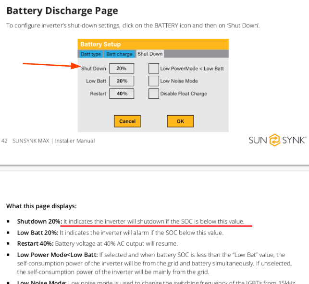Check the Disable Float Charge box
The image size is (309, 284).
(x=153, y=94)
